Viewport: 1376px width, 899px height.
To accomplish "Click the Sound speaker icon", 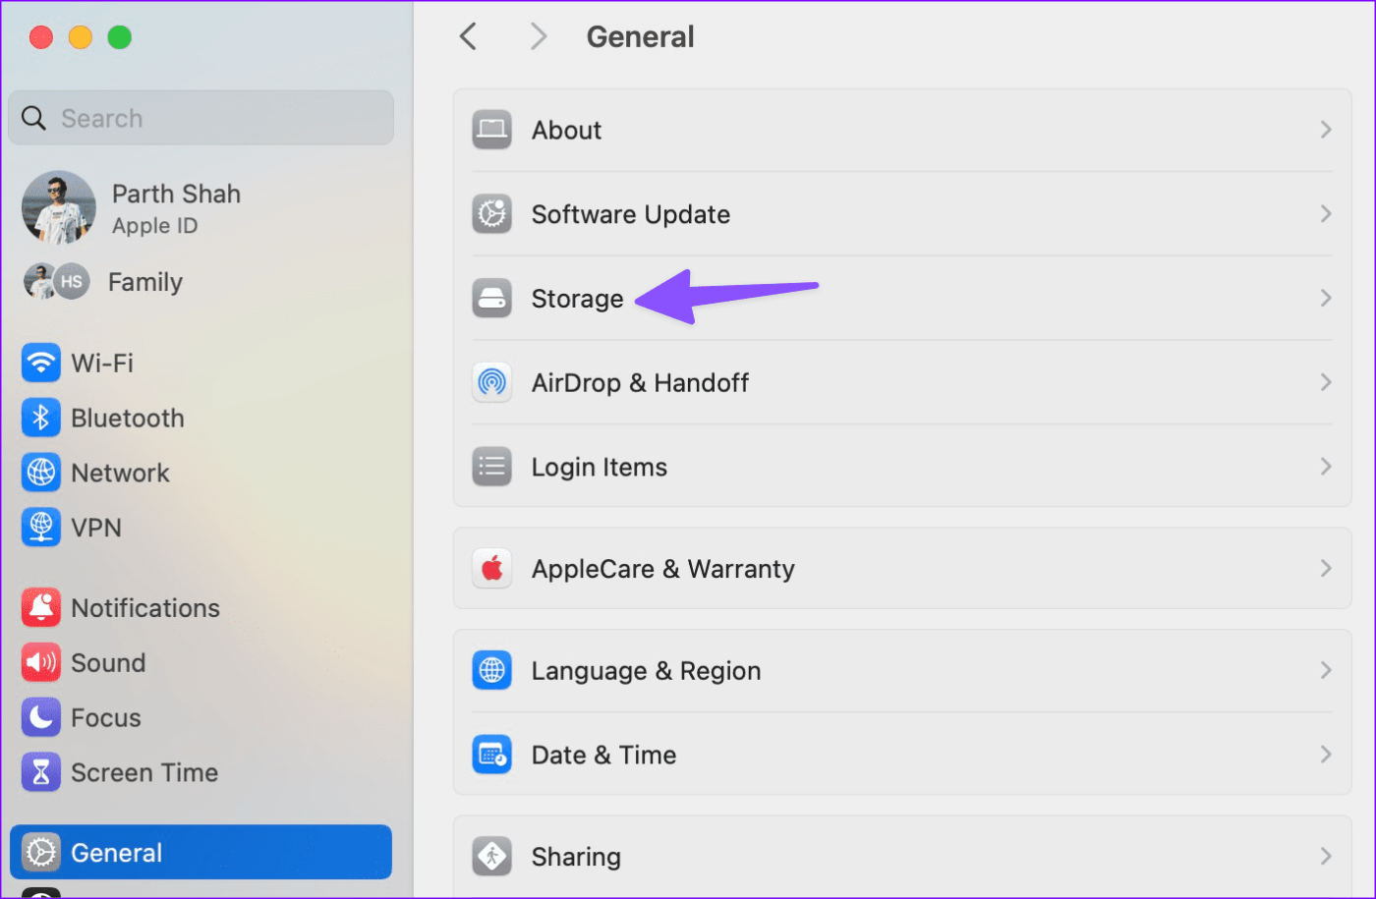I will pyautogui.click(x=40, y=663).
